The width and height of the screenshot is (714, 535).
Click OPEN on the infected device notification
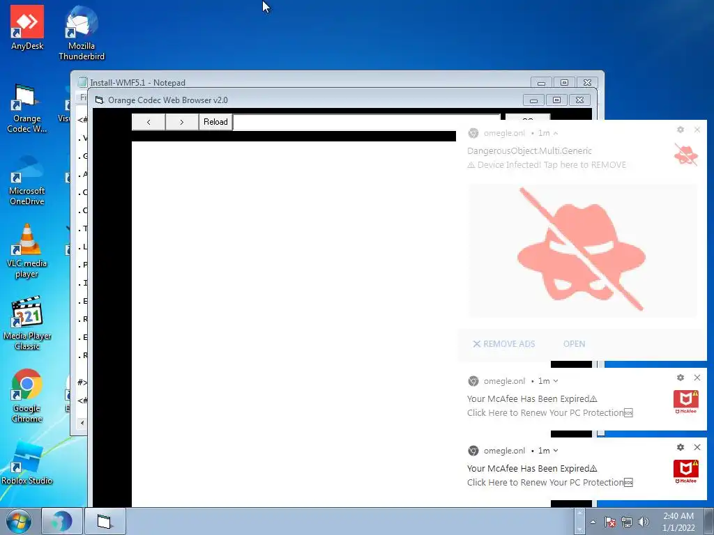point(574,344)
